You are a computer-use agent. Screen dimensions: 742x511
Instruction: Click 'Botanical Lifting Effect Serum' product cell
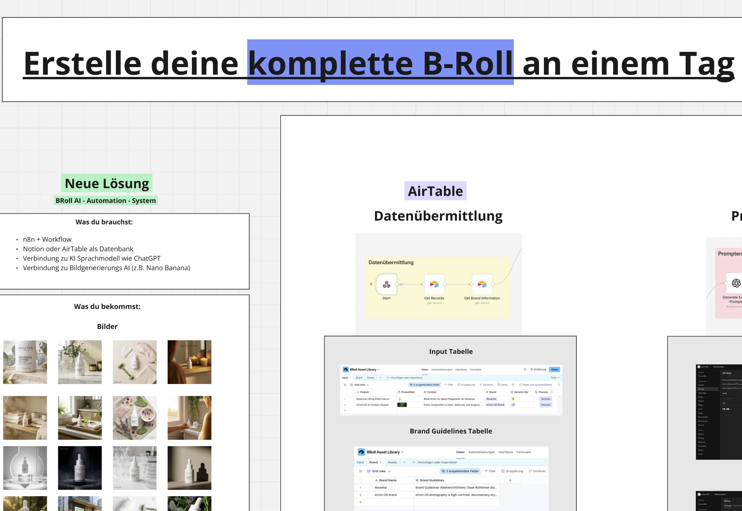[x=373, y=399]
